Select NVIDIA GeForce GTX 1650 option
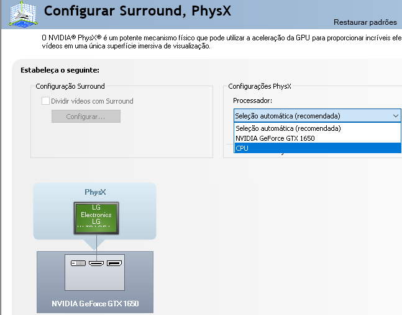The height and width of the screenshot is (315, 402). (275, 138)
